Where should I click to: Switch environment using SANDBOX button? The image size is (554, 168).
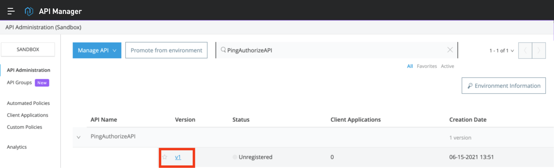pyautogui.click(x=28, y=50)
